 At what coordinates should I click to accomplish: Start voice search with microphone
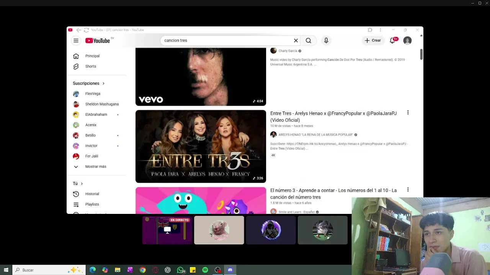click(x=326, y=40)
